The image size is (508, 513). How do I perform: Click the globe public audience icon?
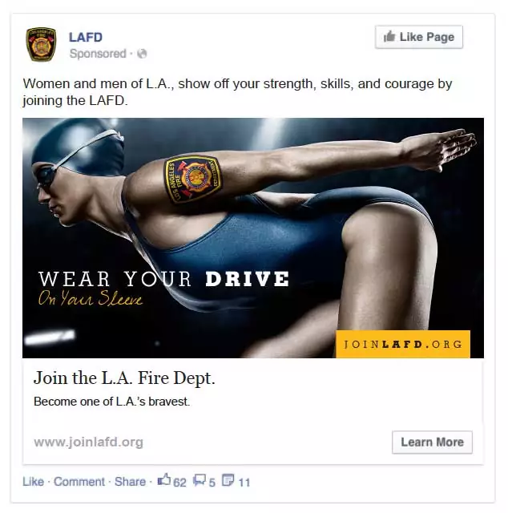click(x=142, y=54)
